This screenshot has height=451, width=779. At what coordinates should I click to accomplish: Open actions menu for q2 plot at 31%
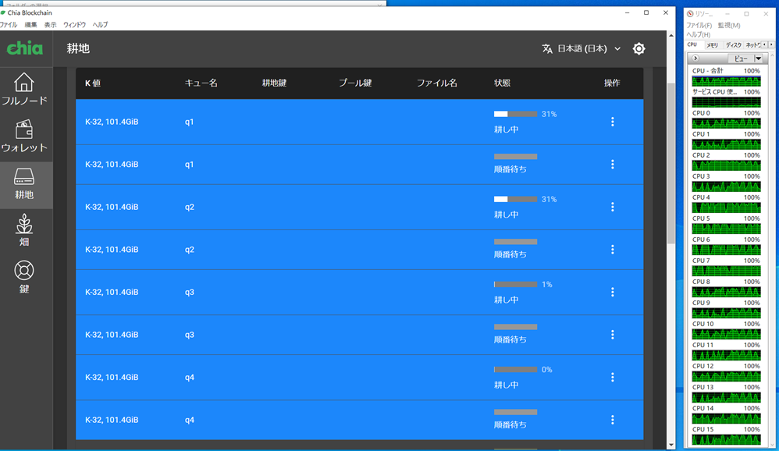click(613, 207)
